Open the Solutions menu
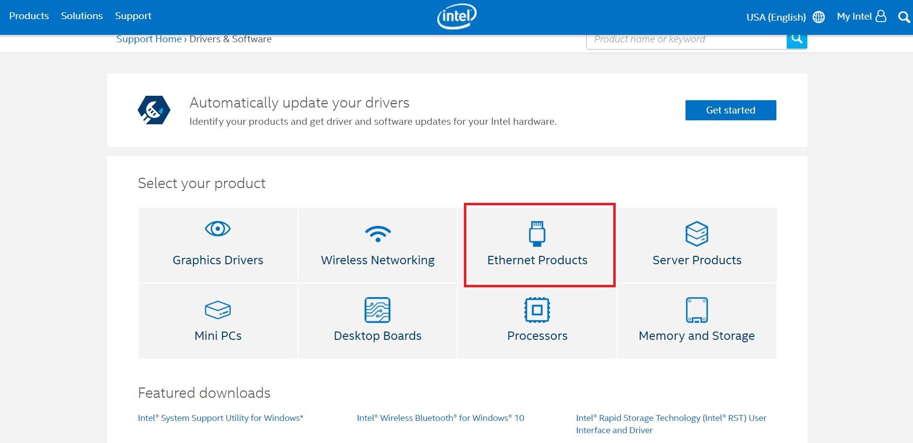Image resolution: width=913 pixels, height=443 pixels. click(x=82, y=16)
